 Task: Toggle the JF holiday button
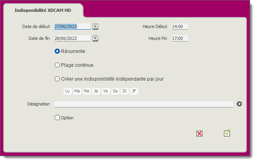pyautogui.click(x=134, y=91)
